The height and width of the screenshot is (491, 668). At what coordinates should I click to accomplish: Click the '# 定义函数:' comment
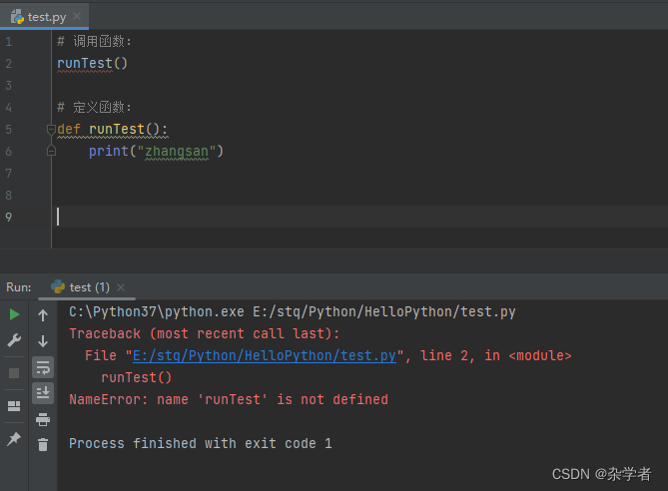coord(95,107)
